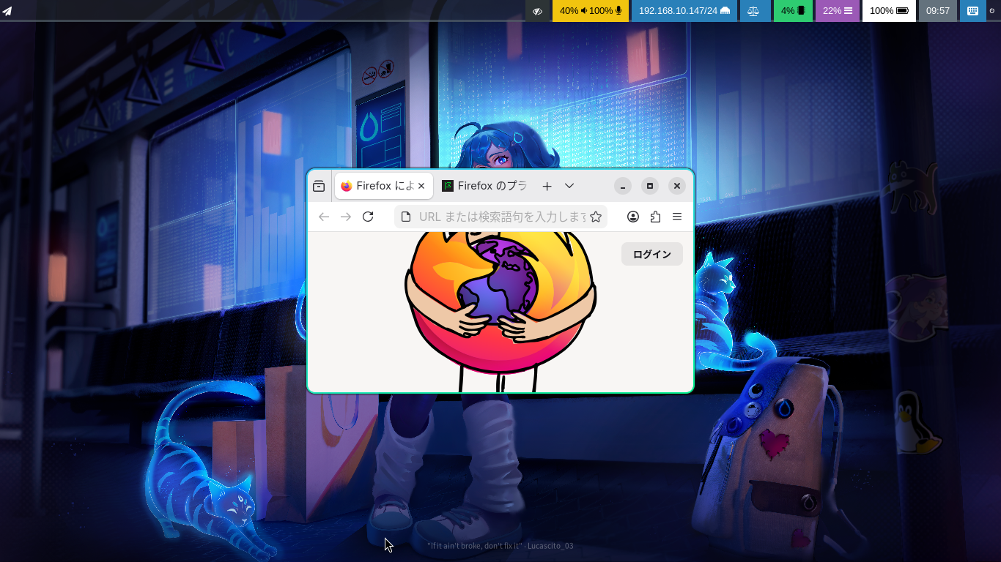Click the 192.168.10.147/24 network indicator
The image size is (1001, 562).
pos(684,11)
